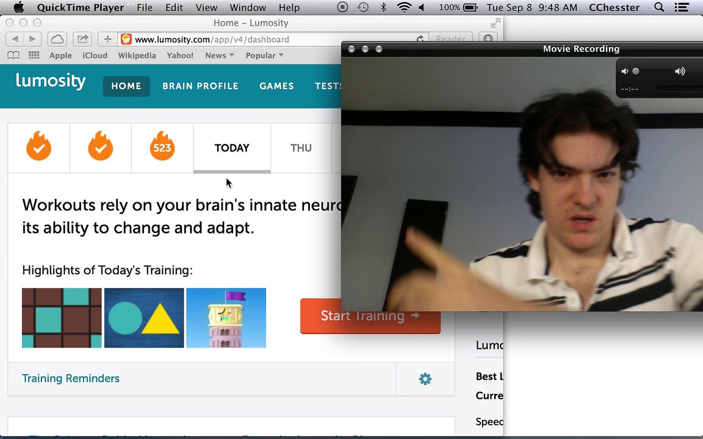This screenshot has height=439, width=703.
Task: Open the File menu
Action: [x=145, y=7]
